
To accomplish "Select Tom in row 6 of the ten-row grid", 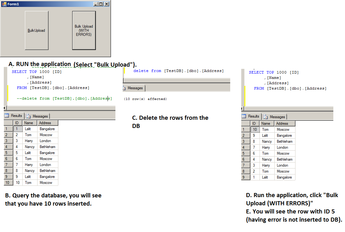I will tap(30, 159).
